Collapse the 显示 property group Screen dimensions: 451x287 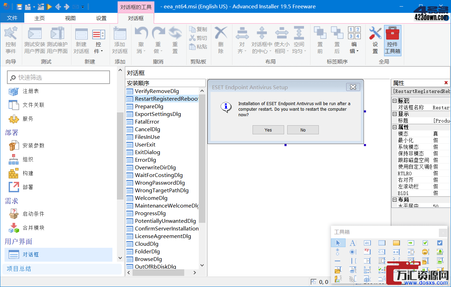394,114
